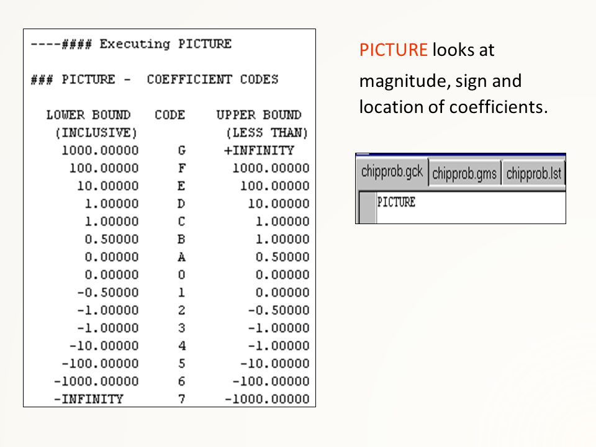Click upper bound -100.00000 in row 6
This screenshot has width=596, height=447.
[271, 381]
